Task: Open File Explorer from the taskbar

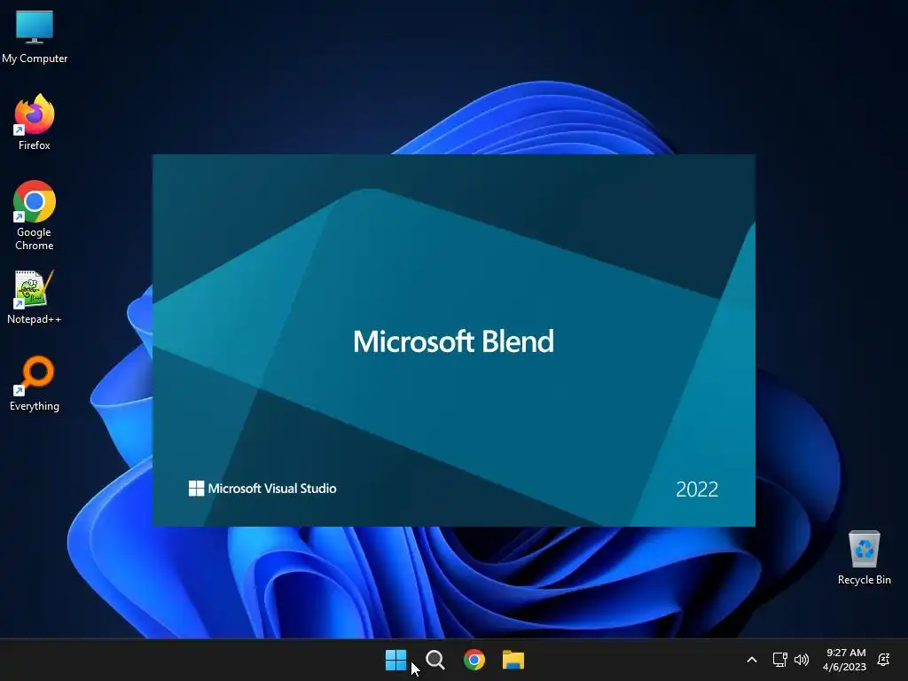Action: [513, 660]
